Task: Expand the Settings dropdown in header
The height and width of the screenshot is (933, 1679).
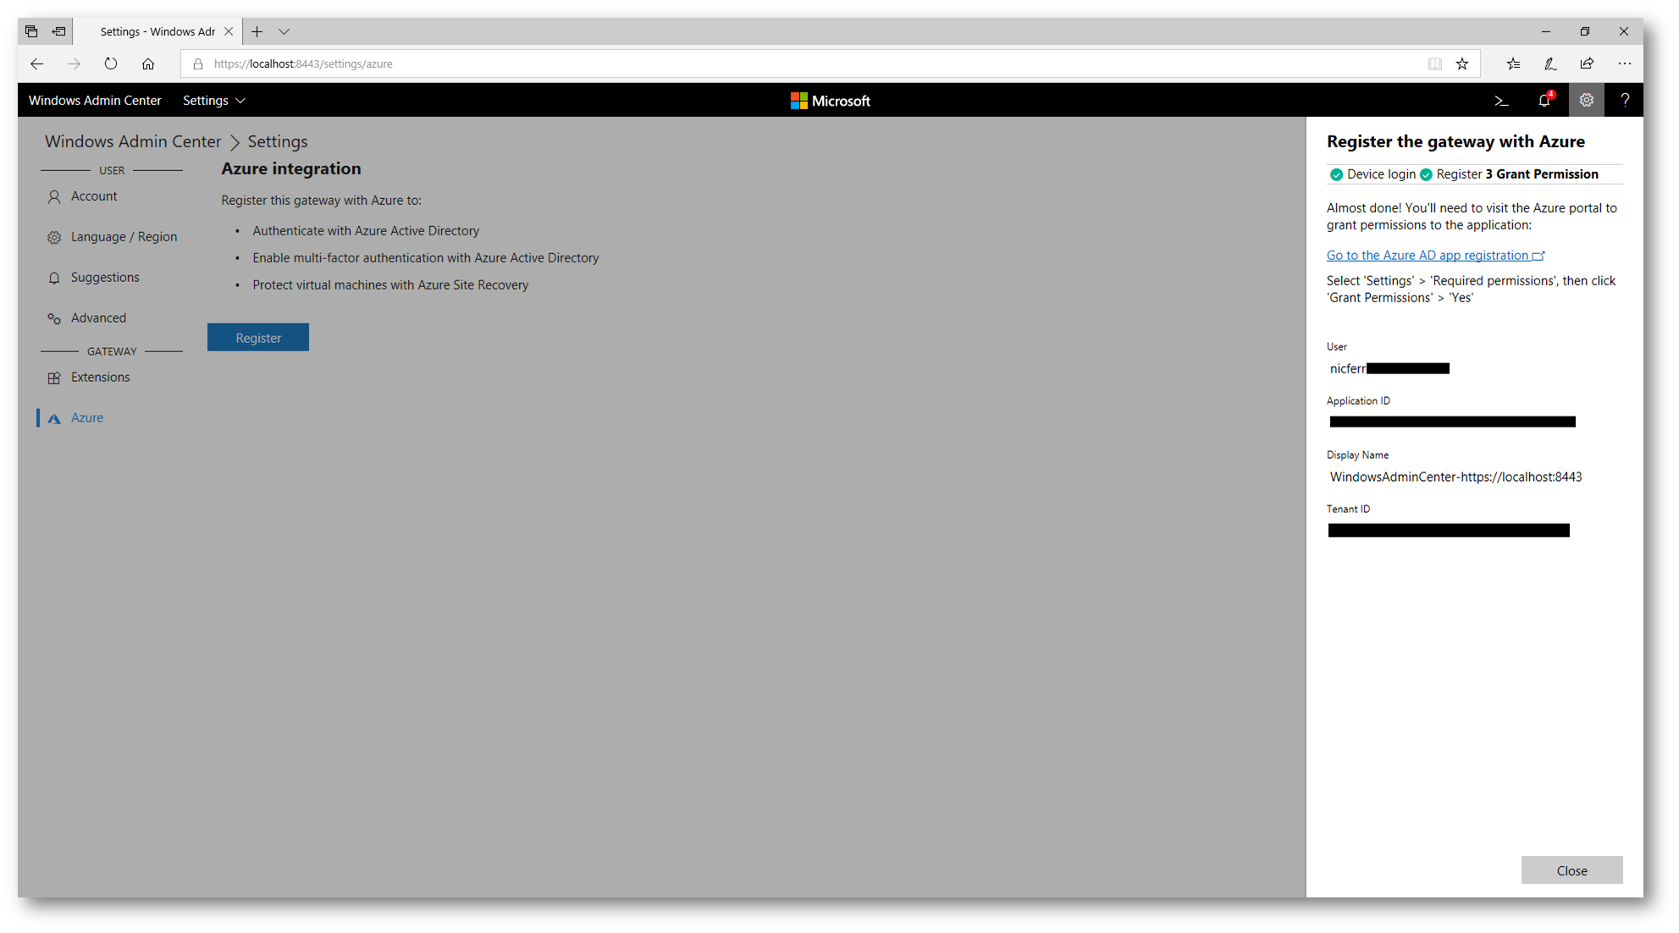Action: tap(214, 100)
